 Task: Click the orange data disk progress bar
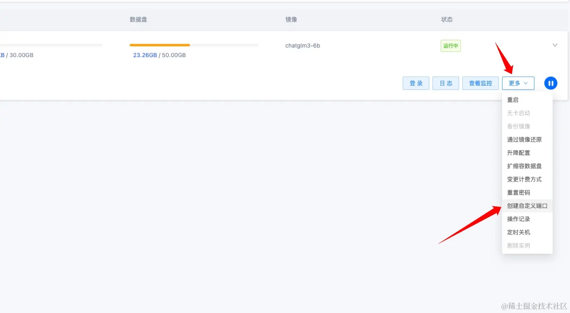coord(160,45)
